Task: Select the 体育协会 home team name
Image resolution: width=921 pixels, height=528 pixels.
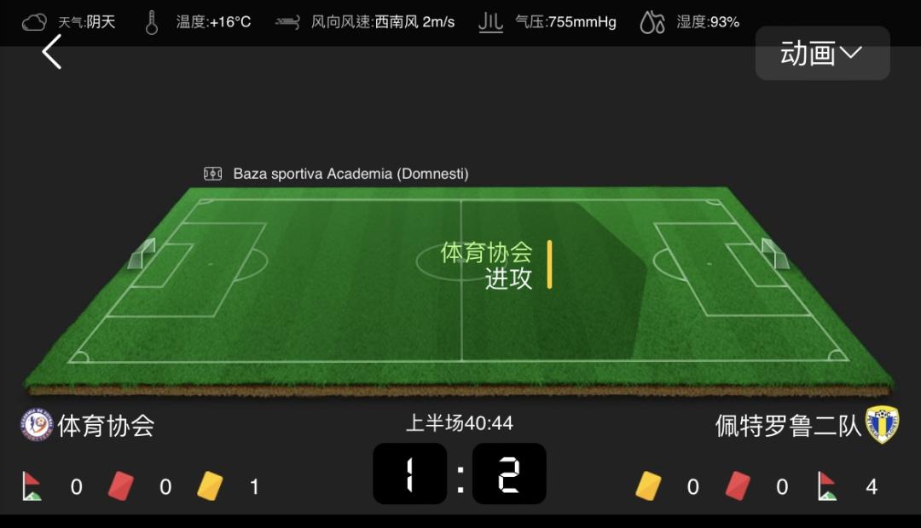Action: pyautogui.click(x=107, y=426)
